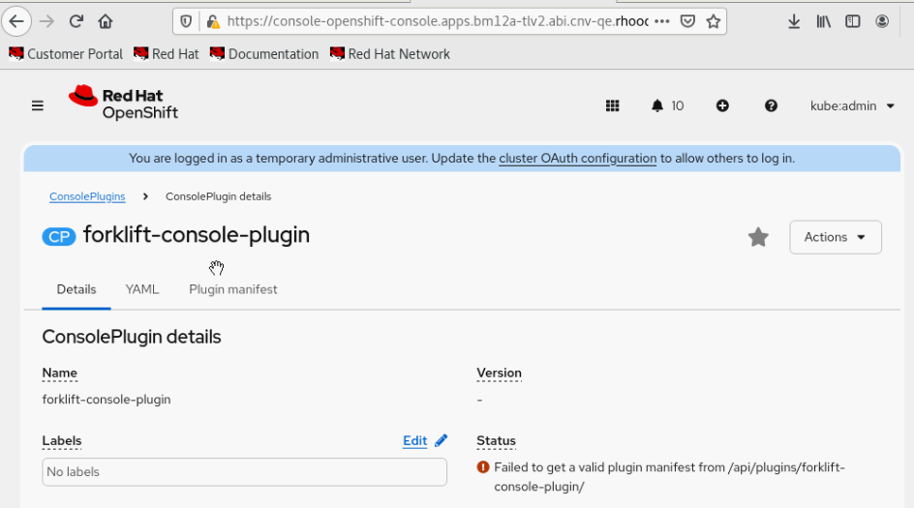Expand the Actions dropdown
Screen dimensions: 914x508
836,237
